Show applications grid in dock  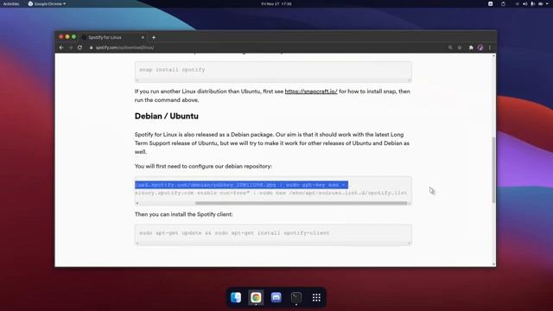(316, 297)
